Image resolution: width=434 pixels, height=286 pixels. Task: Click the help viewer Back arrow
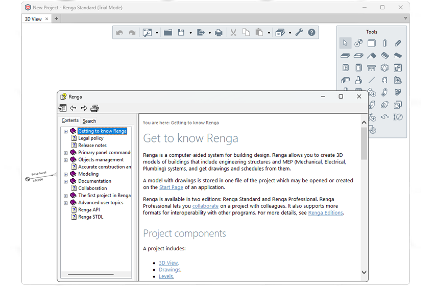point(73,108)
